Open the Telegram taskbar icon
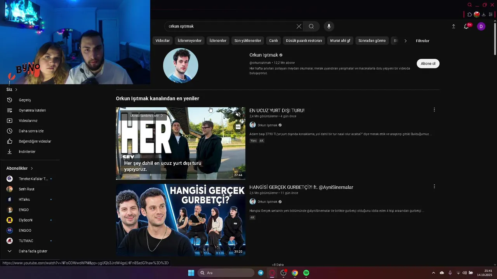Image resolution: width=497 pixels, height=279 pixels. [261, 273]
